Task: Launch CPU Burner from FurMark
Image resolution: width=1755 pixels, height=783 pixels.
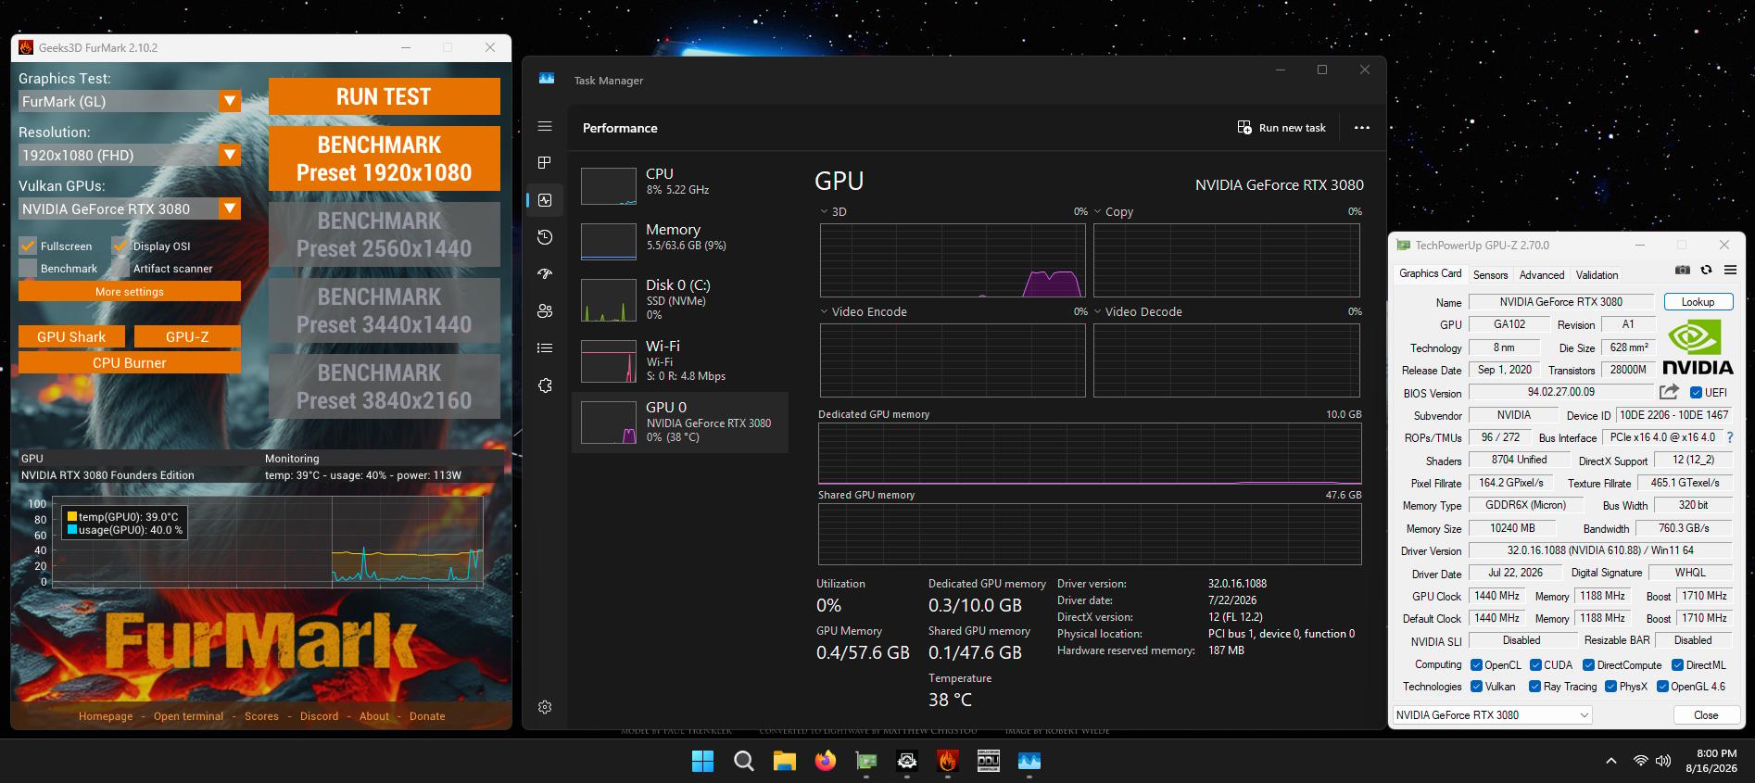Action: point(130,362)
